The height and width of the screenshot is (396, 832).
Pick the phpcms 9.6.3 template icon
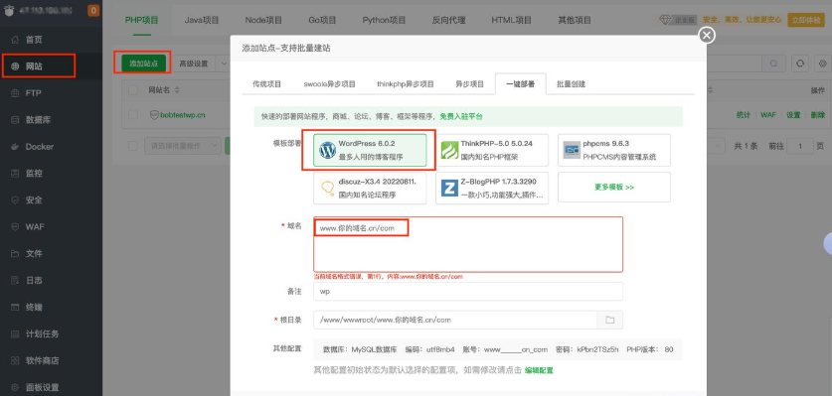point(572,150)
